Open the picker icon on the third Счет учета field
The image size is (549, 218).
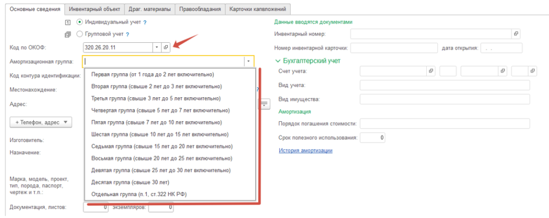pyautogui.click(x=502, y=71)
